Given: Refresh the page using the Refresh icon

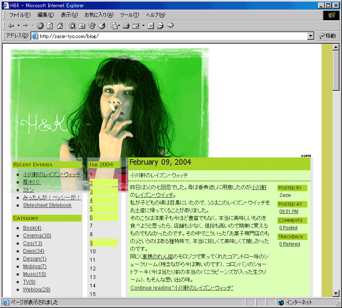Looking at the screenshot, I should [50, 26].
